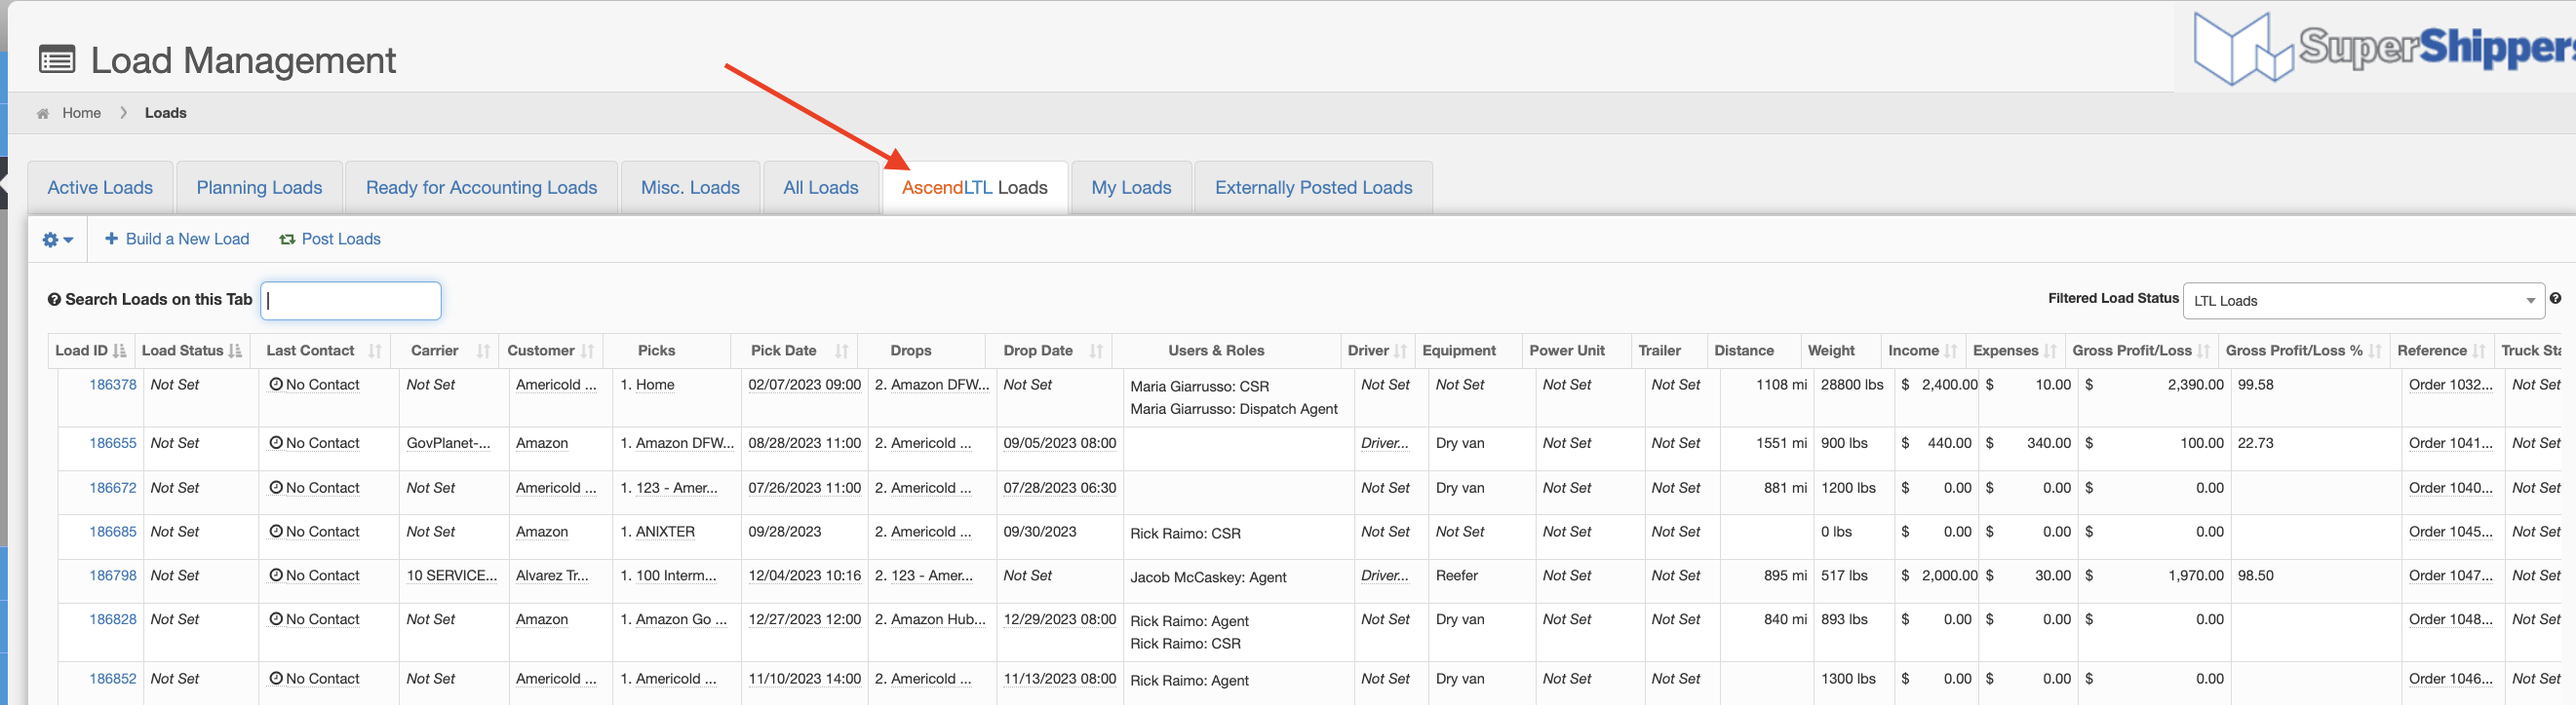
Task: Click the Search Loads help question icon
Action: click(54, 300)
